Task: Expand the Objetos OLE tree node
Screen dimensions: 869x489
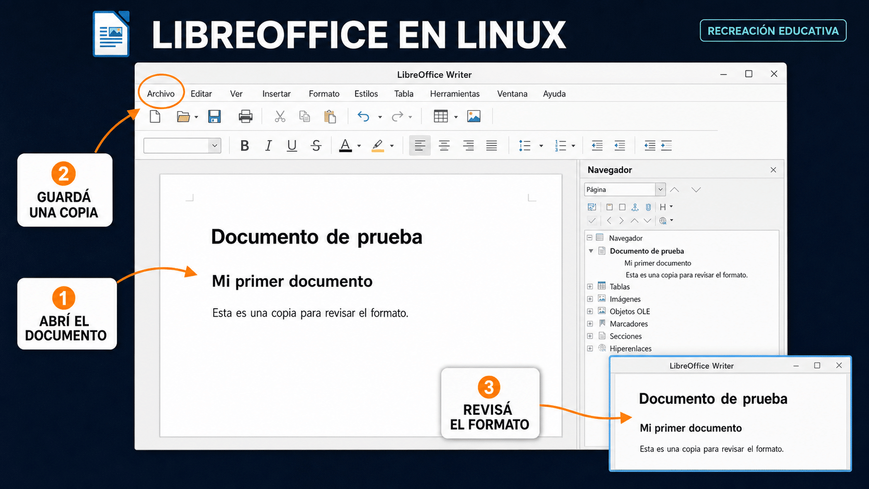Action: pyautogui.click(x=590, y=311)
